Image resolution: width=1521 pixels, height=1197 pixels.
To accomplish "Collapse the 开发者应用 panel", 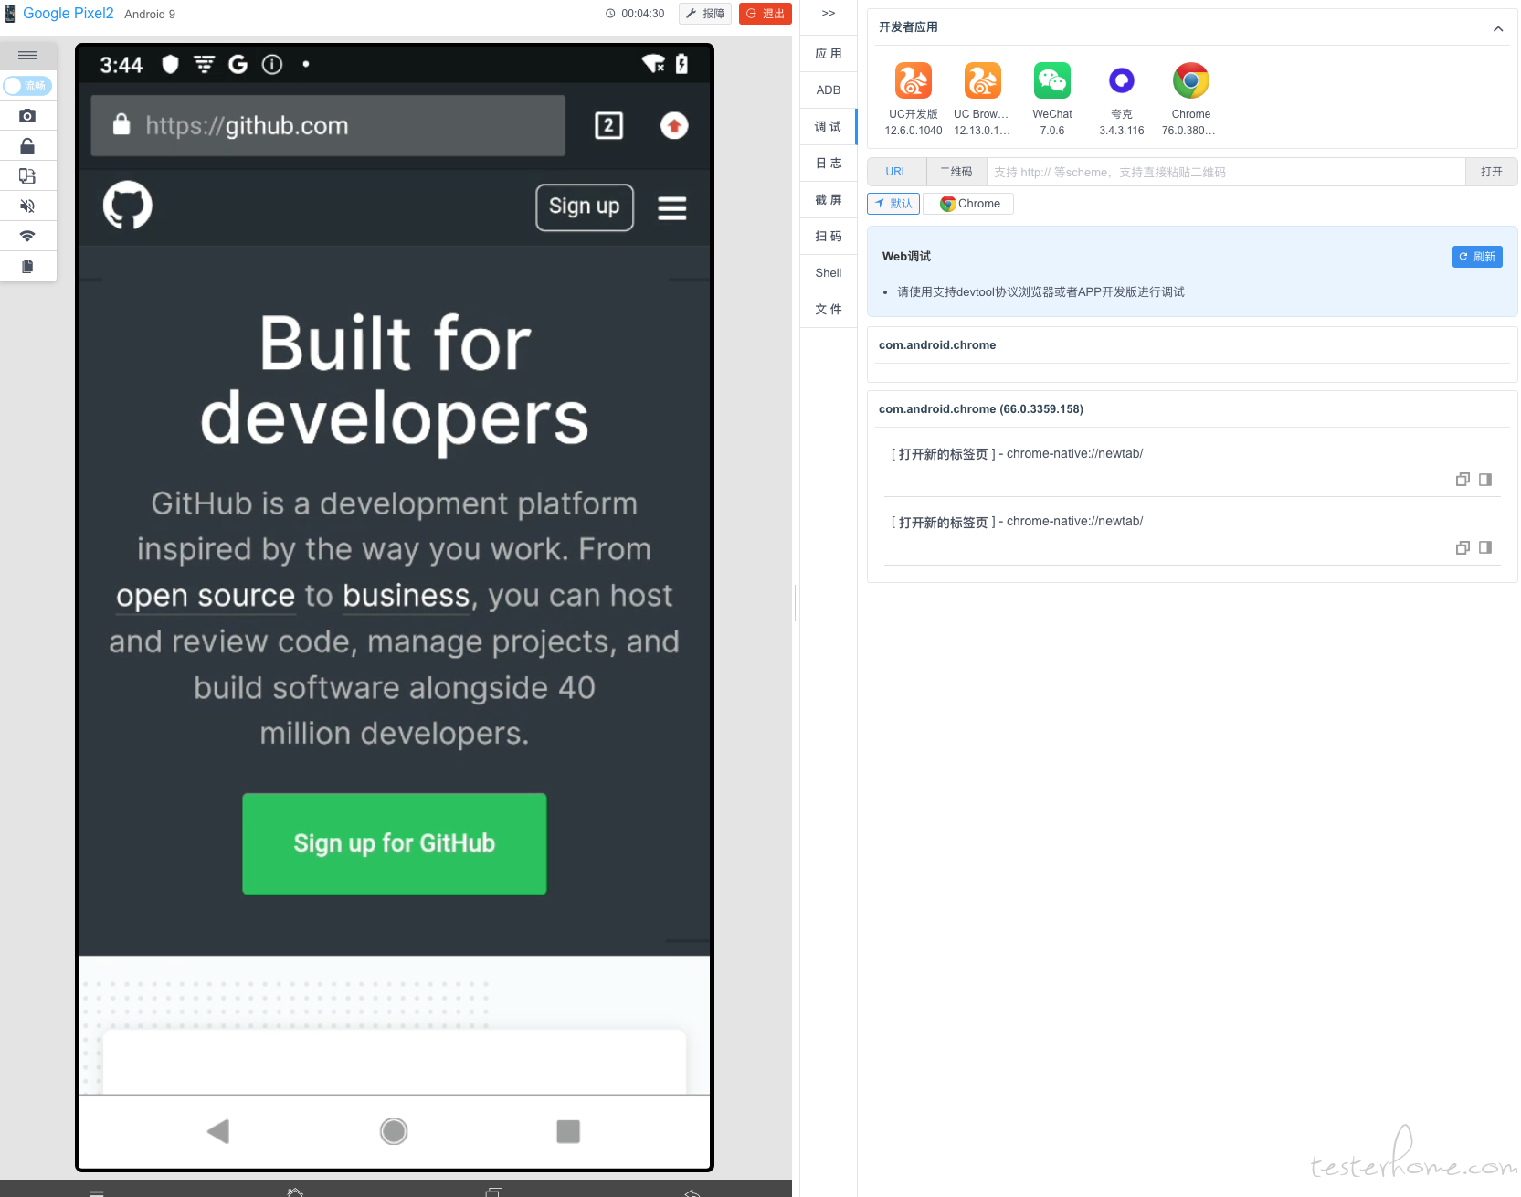I will (1498, 28).
